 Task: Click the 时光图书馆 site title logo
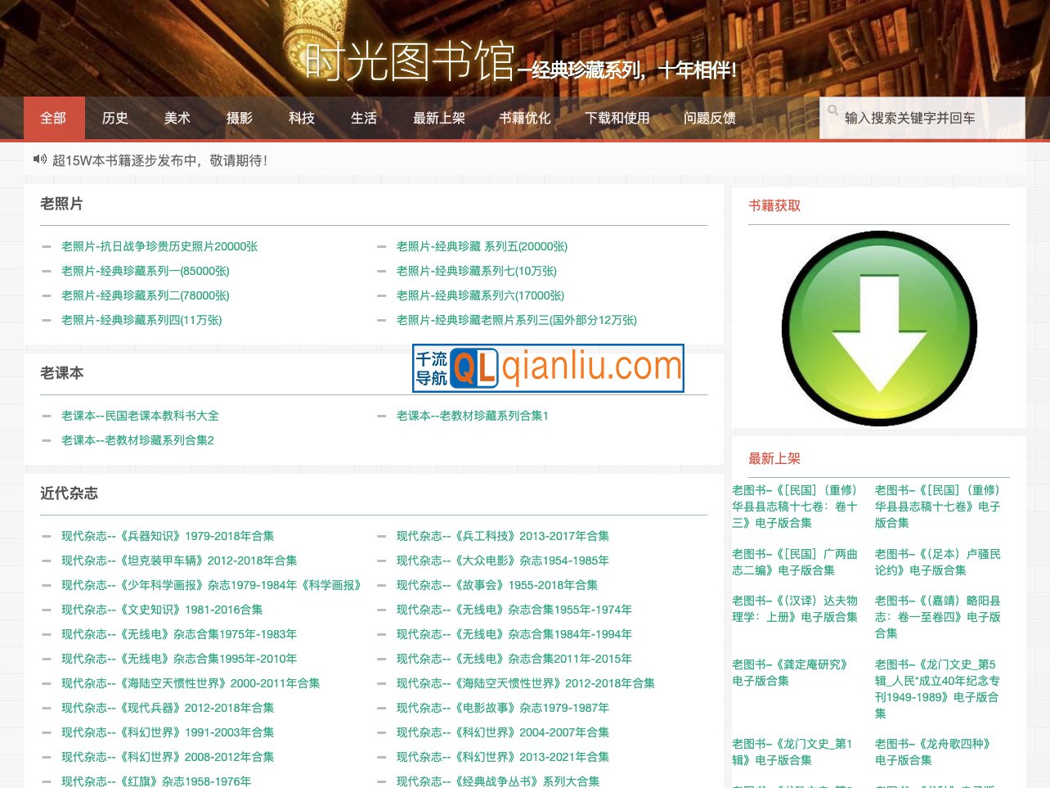pos(409,62)
